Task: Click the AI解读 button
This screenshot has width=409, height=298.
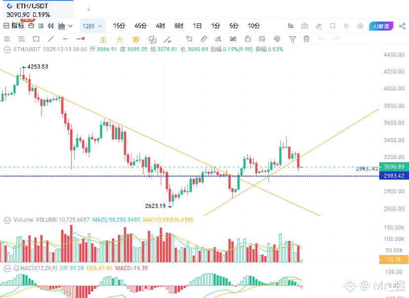Action: click(380, 26)
